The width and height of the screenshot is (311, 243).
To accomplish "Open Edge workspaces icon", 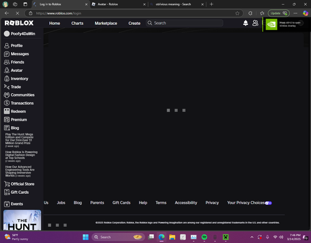I will (x=15, y=4).
